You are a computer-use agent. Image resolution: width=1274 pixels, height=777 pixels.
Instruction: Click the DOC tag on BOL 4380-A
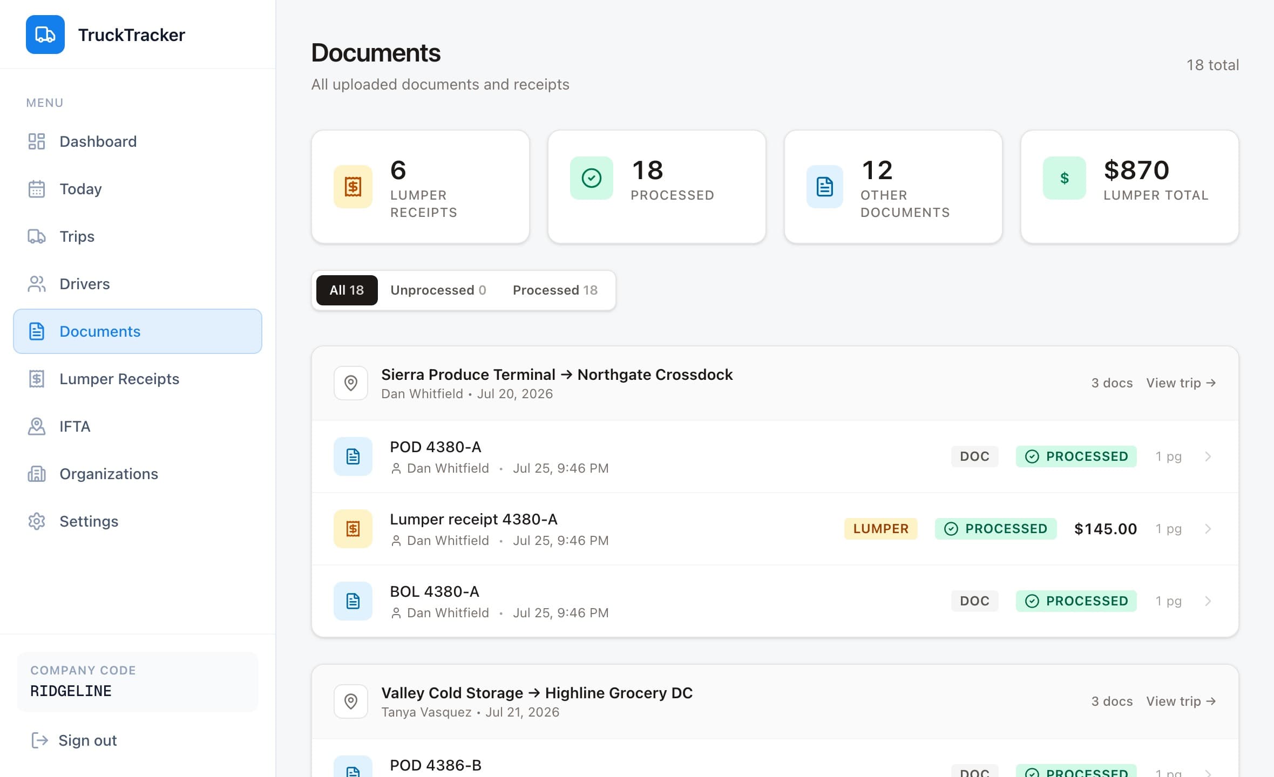point(975,601)
